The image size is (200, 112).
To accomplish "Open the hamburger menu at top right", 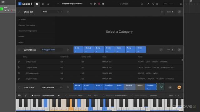I will [x=181, y=4].
